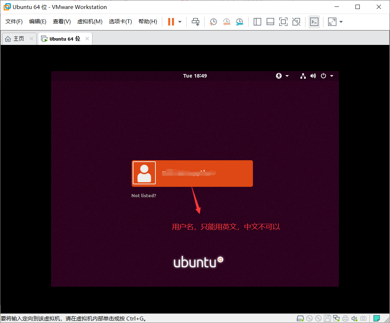This screenshot has width=390, height=323.
Task: Open the 查看(V) menu
Action: click(x=62, y=22)
